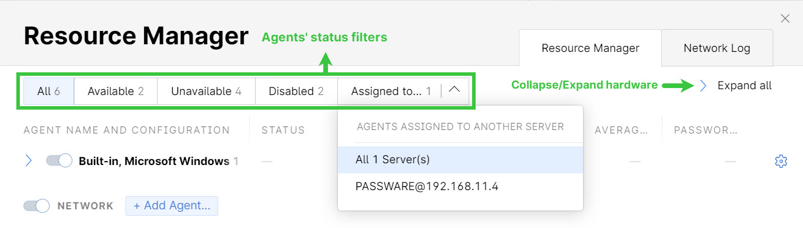Toggle the Network agents switch
Viewport: 803px width, 228px height.
36,206
